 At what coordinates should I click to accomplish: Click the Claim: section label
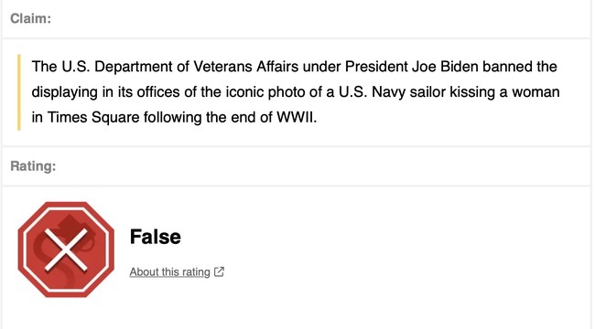[x=30, y=18]
